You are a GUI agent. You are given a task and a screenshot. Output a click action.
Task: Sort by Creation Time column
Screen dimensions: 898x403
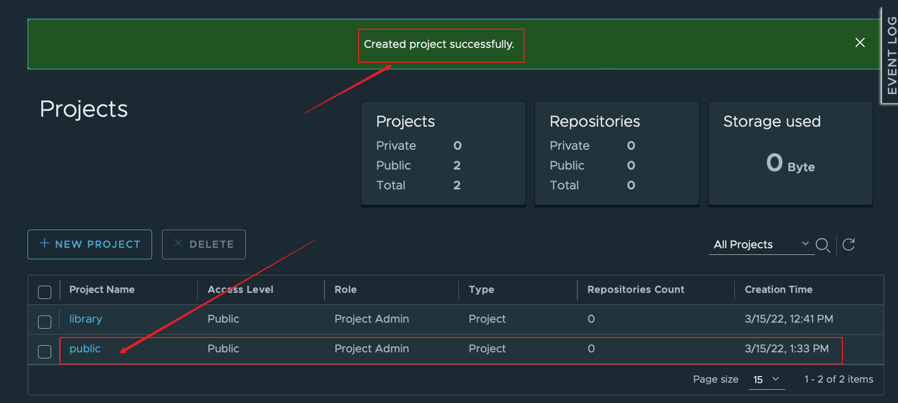(778, 290)
